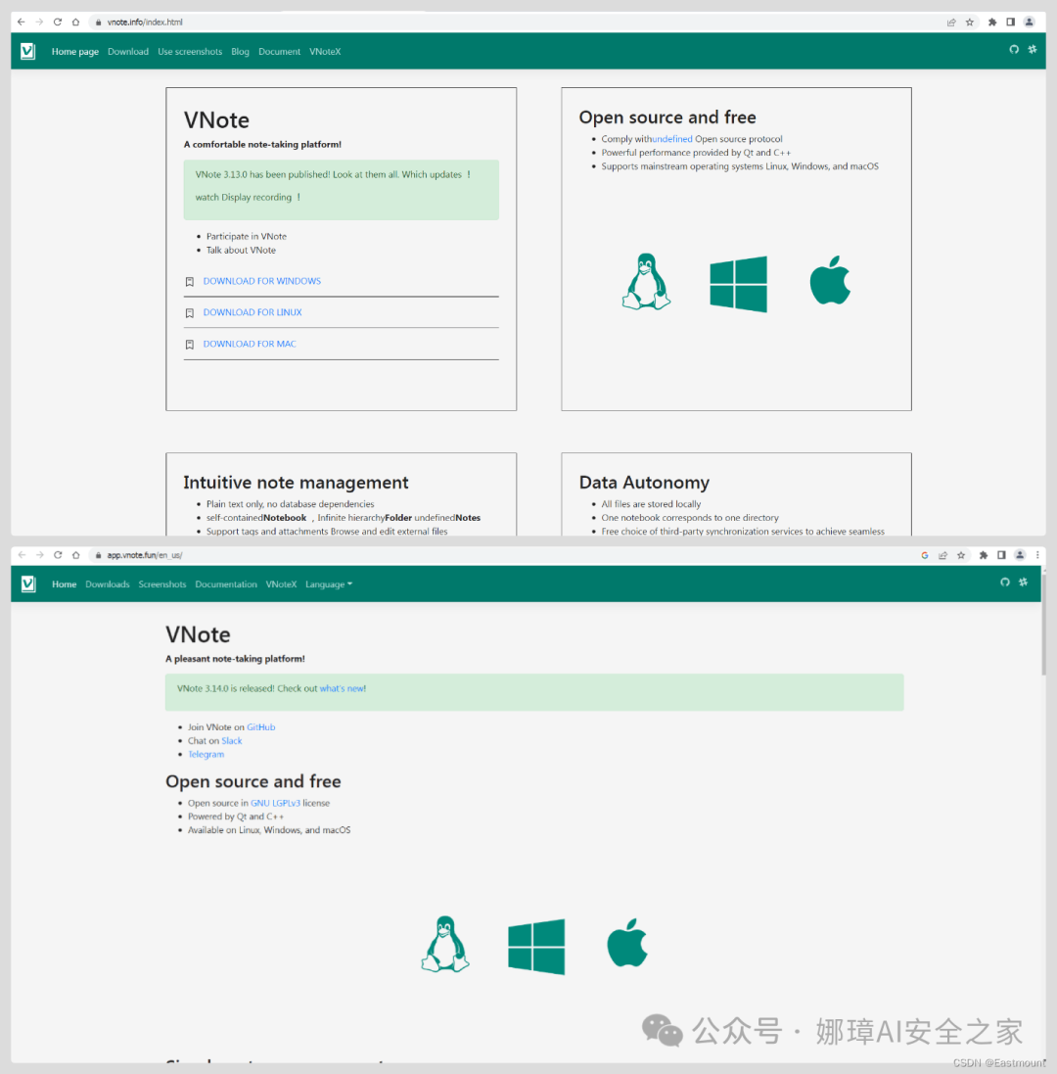Viewport: 1057px width, 1074px height.
Task: Click 'Talk about VNote' list item
Action: (x=241, y=250)
